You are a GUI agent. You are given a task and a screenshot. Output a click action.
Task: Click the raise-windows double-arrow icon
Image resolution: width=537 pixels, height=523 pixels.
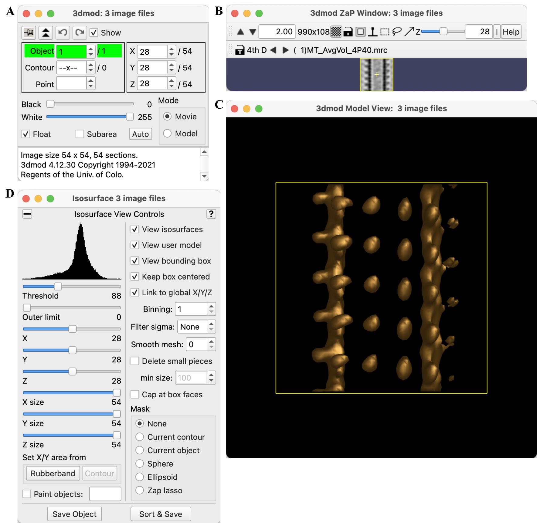click(46, 32)
